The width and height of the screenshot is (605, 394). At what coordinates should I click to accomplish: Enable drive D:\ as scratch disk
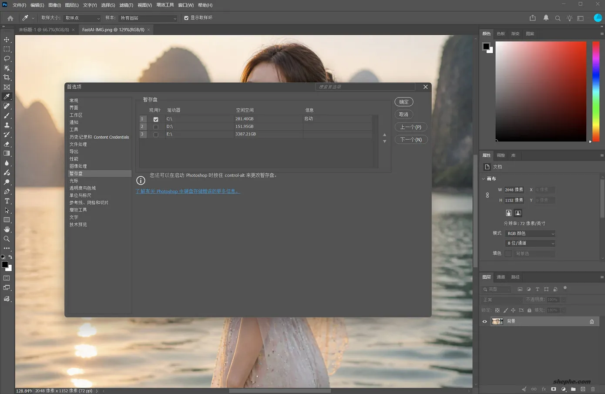coord(156,127)
